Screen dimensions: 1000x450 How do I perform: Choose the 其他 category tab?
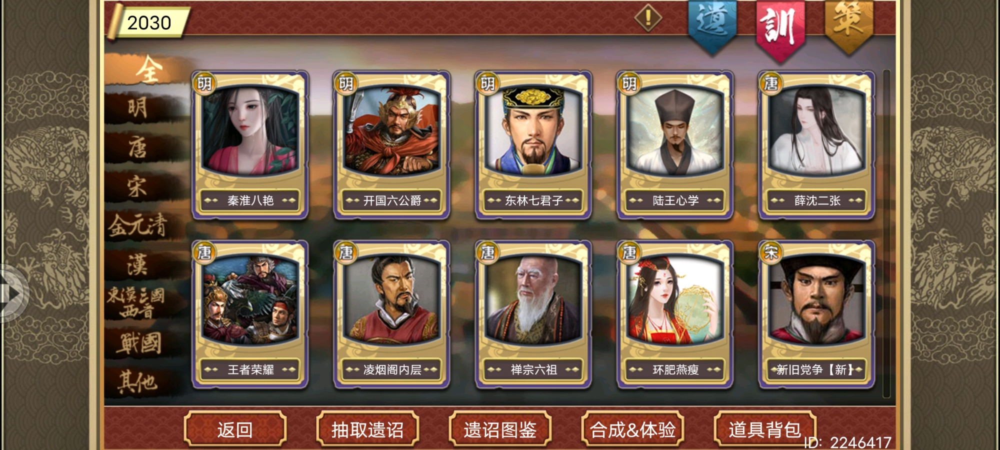pos(138,382)
